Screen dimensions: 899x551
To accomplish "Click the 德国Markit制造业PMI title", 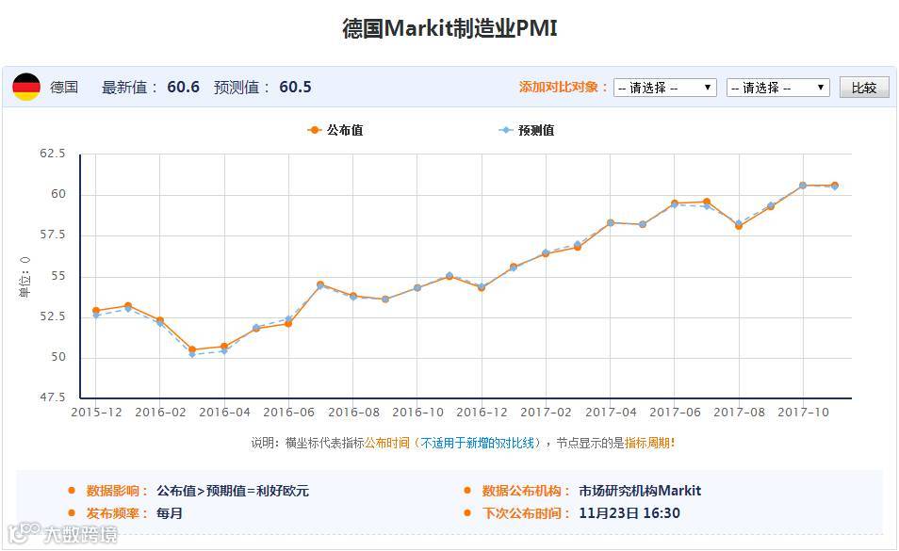I will [x=450, y=28].
